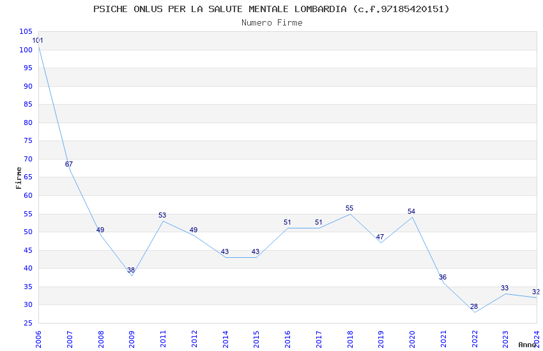543x351 pixels.
Task: Select data label 47 for year 2019
Action: [380, 237]
